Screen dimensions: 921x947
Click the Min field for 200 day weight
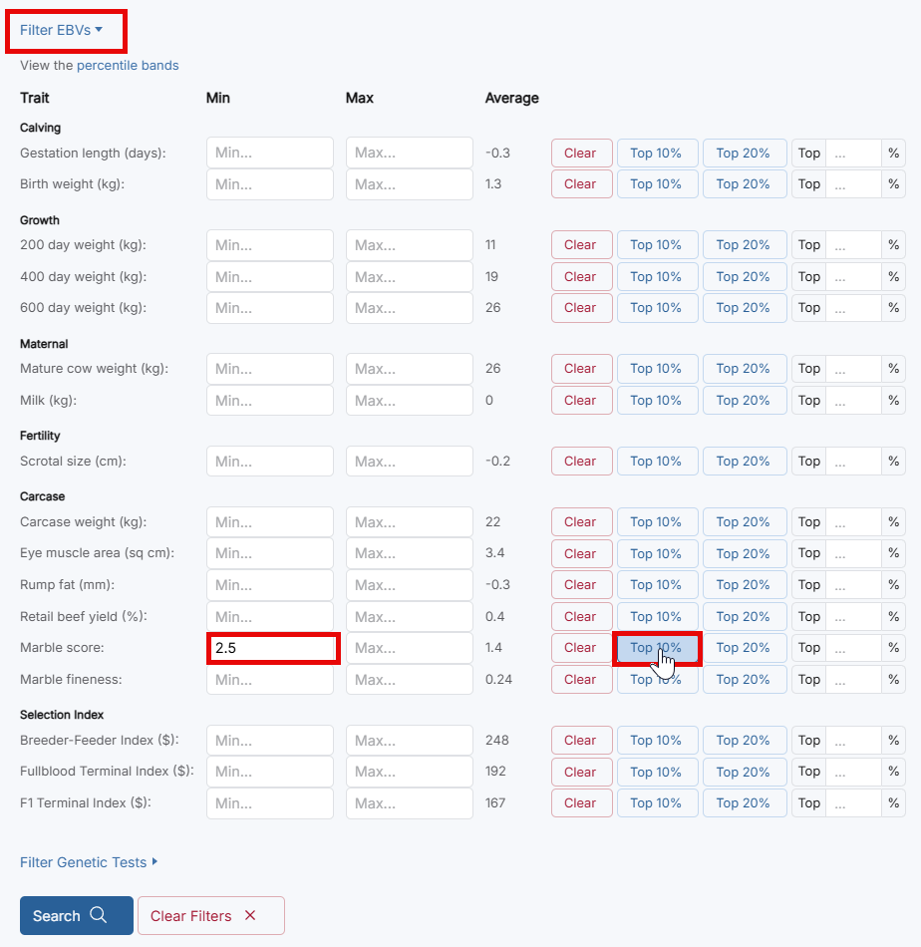[x=269, y=244]
